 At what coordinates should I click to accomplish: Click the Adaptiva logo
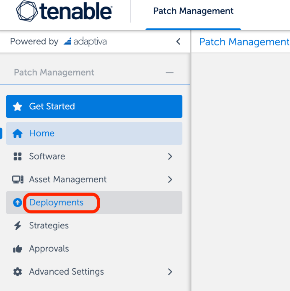(x=85, y=42)
